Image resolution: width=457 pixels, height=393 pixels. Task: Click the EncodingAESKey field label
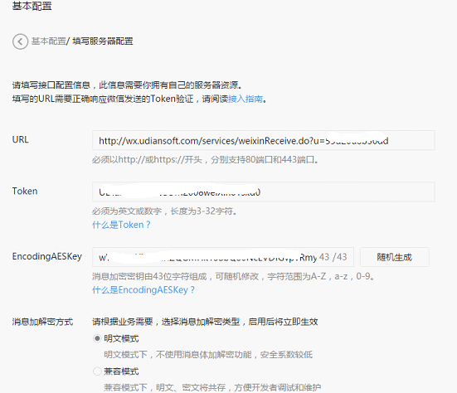[x=47, y=256]
